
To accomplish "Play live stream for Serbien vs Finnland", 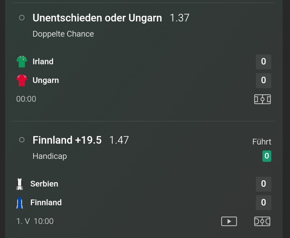I will click(x=229, y=221).
